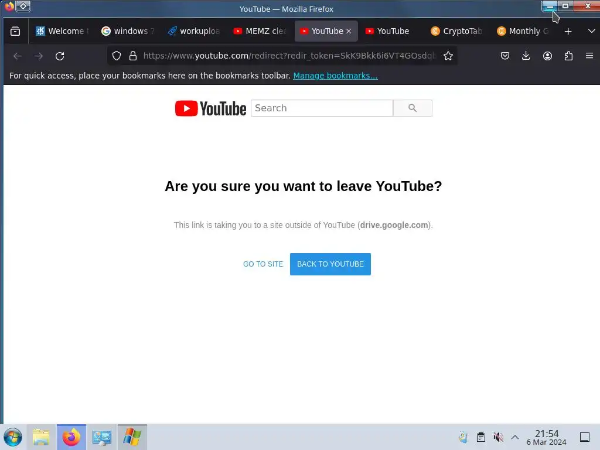Open file manager from taskbar
600x450 pixels.
[41, 437]
